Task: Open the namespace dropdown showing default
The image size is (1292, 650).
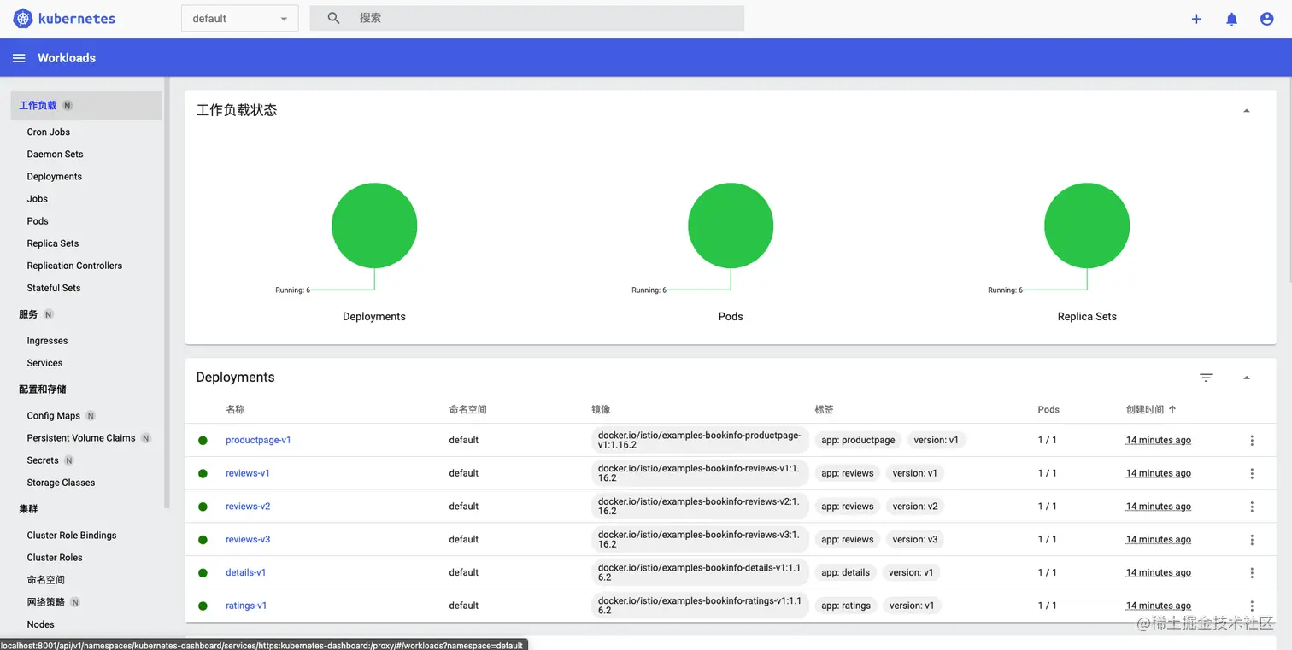Action: (x=239, y=17)
